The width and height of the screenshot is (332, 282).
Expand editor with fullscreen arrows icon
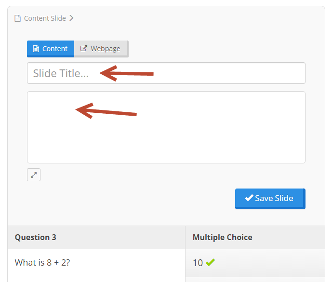click(x=34, y=175)
